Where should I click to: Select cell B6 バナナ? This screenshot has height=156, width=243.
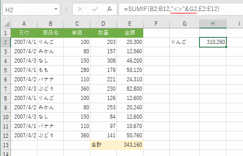[50, 80]
